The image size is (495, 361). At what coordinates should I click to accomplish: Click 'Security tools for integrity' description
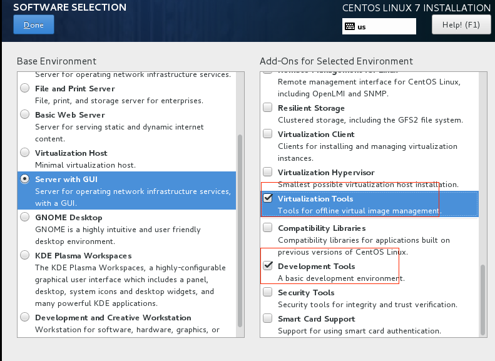point(367,305)
